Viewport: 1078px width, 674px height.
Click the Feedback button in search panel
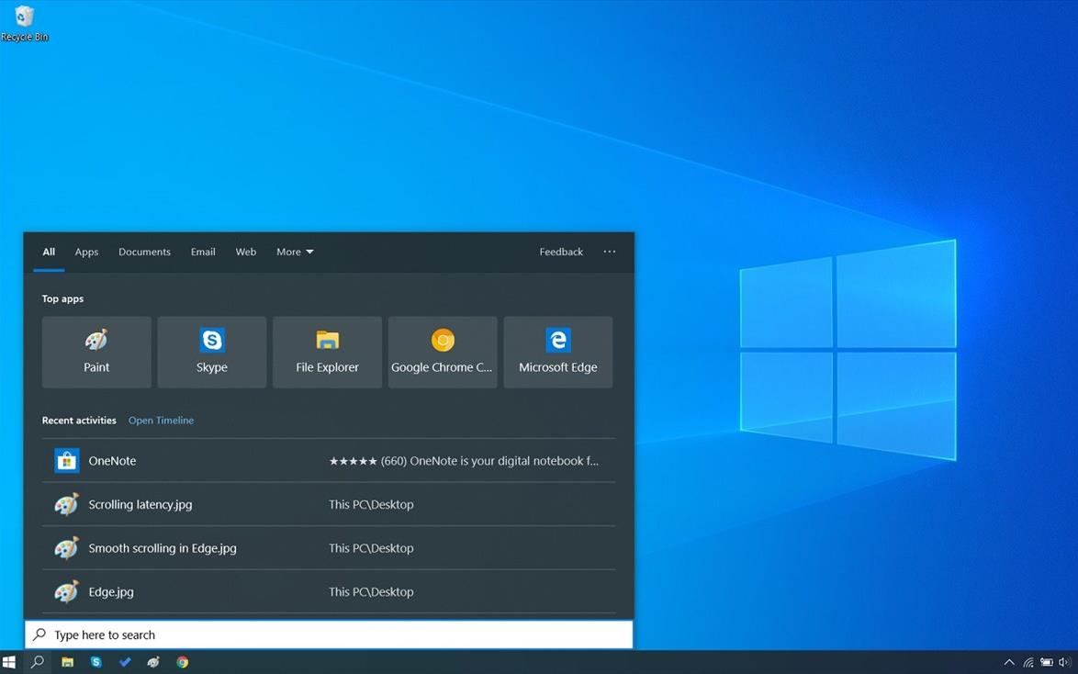click(x=561, y=252)
